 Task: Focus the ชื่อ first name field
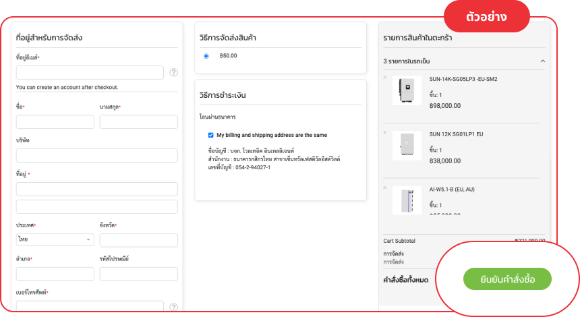(55, 121)
